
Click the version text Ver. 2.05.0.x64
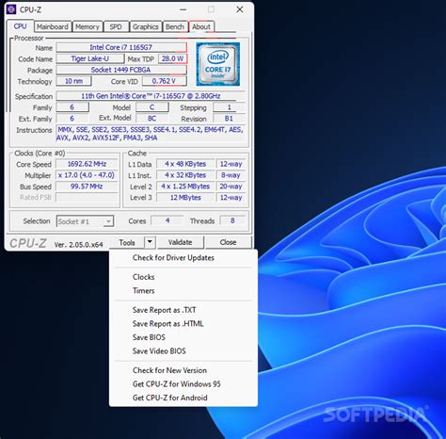78,245
